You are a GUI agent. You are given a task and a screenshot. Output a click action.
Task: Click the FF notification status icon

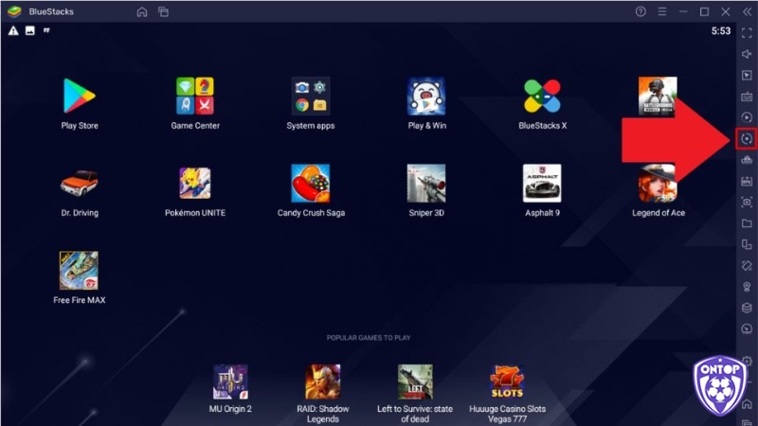pyautogui.click(x=46, y=30)
